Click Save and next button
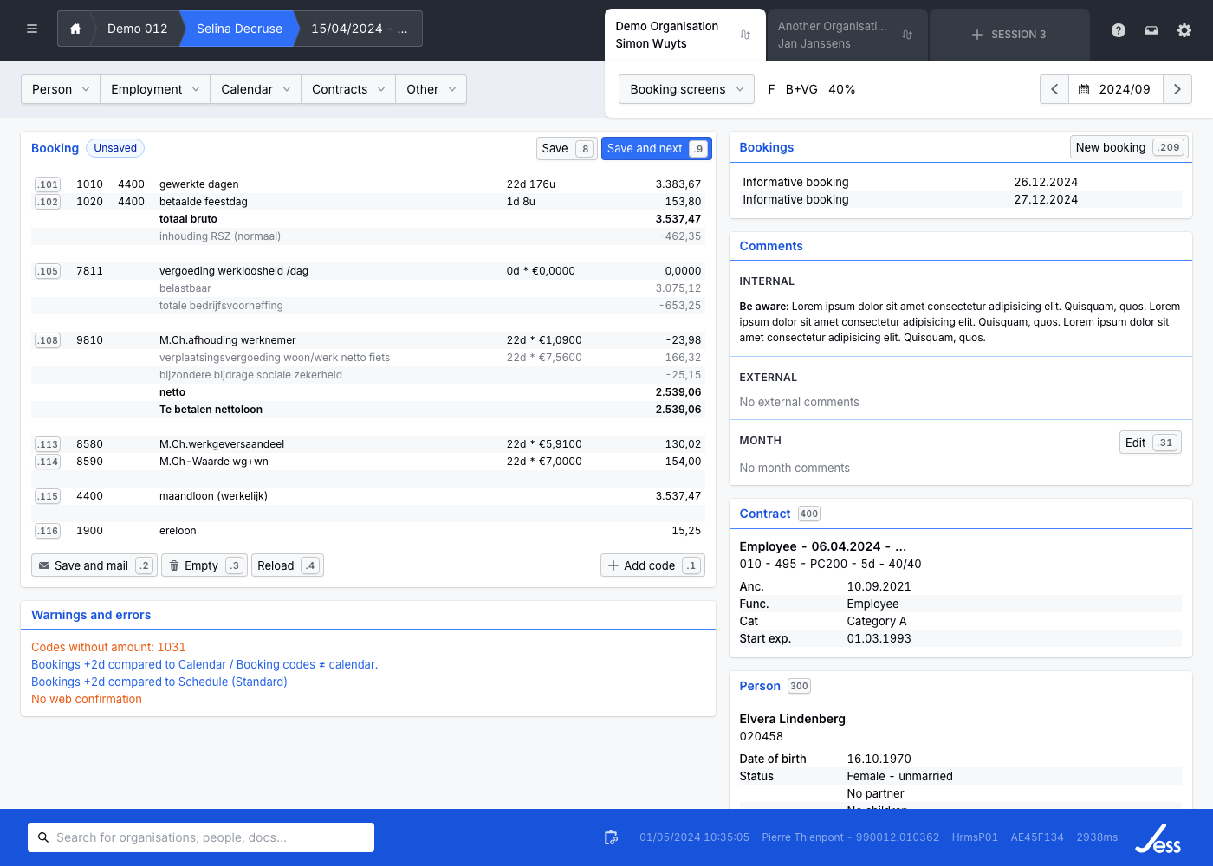Screen dimensions: 1213x866 (656, 148)
